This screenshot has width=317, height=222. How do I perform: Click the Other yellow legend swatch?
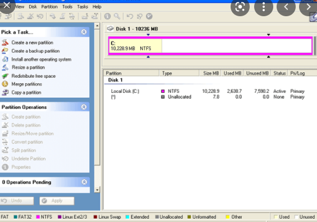click(228, 217)
